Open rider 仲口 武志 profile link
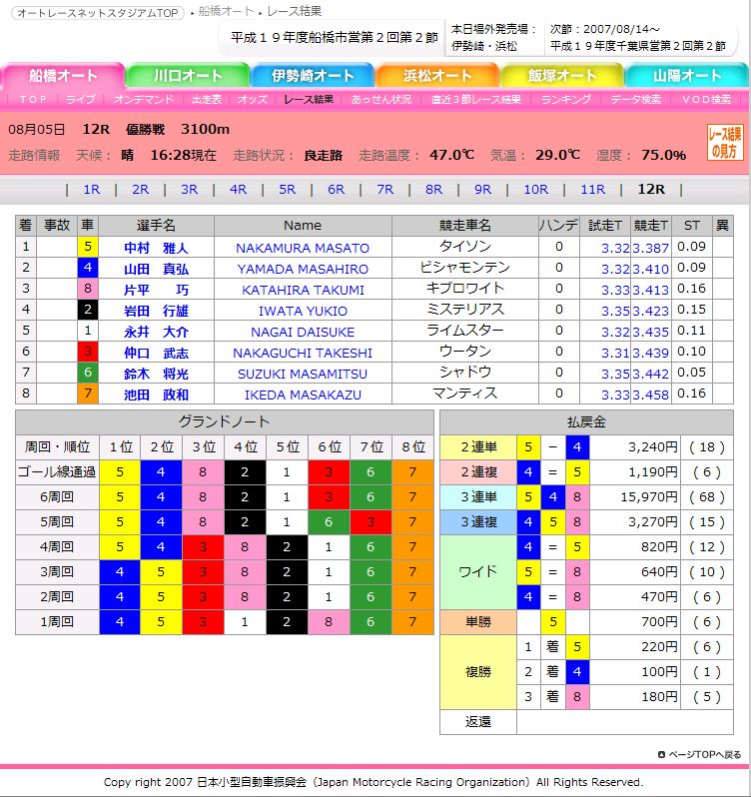The height and width of the screenshot is (797, 751). (x=156, y=353)
